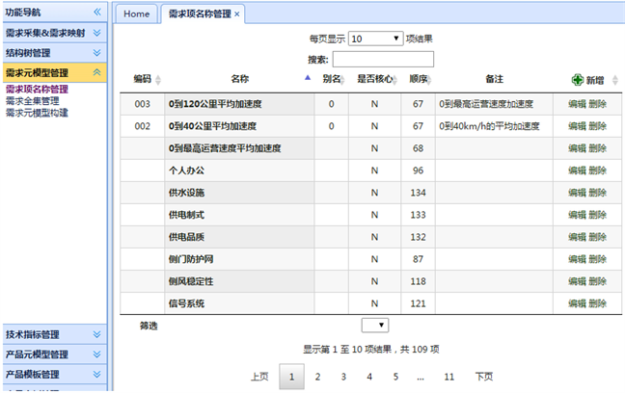Image resolution: width=625 pixels, height=393 pixels.
Task: Click the green 新增 add icon
Action: [578, 80]
